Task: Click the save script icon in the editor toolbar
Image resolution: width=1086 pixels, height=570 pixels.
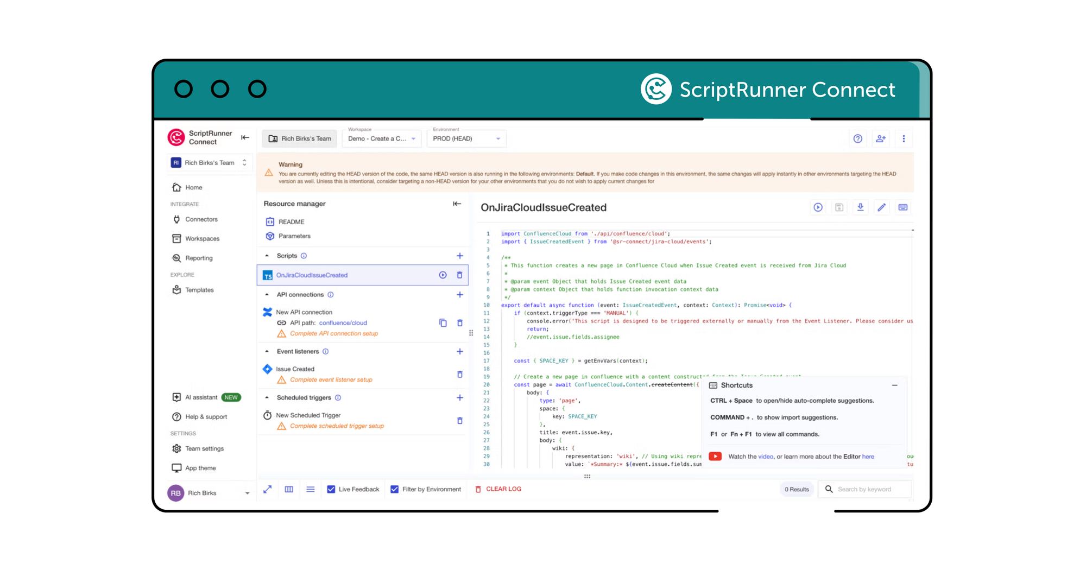Action: click(x=839, y=207)
